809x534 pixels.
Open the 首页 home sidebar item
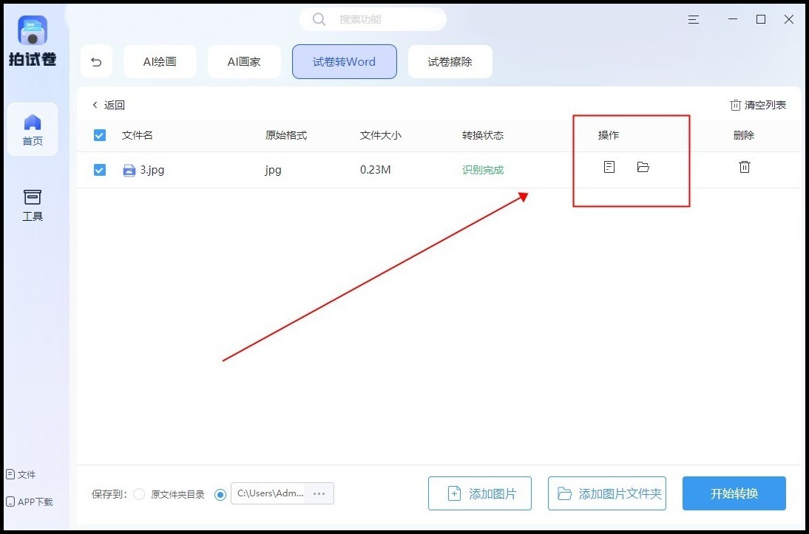(33, 130)
